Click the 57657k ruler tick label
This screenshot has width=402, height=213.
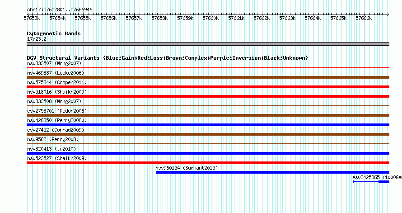(x=134, y=18)
